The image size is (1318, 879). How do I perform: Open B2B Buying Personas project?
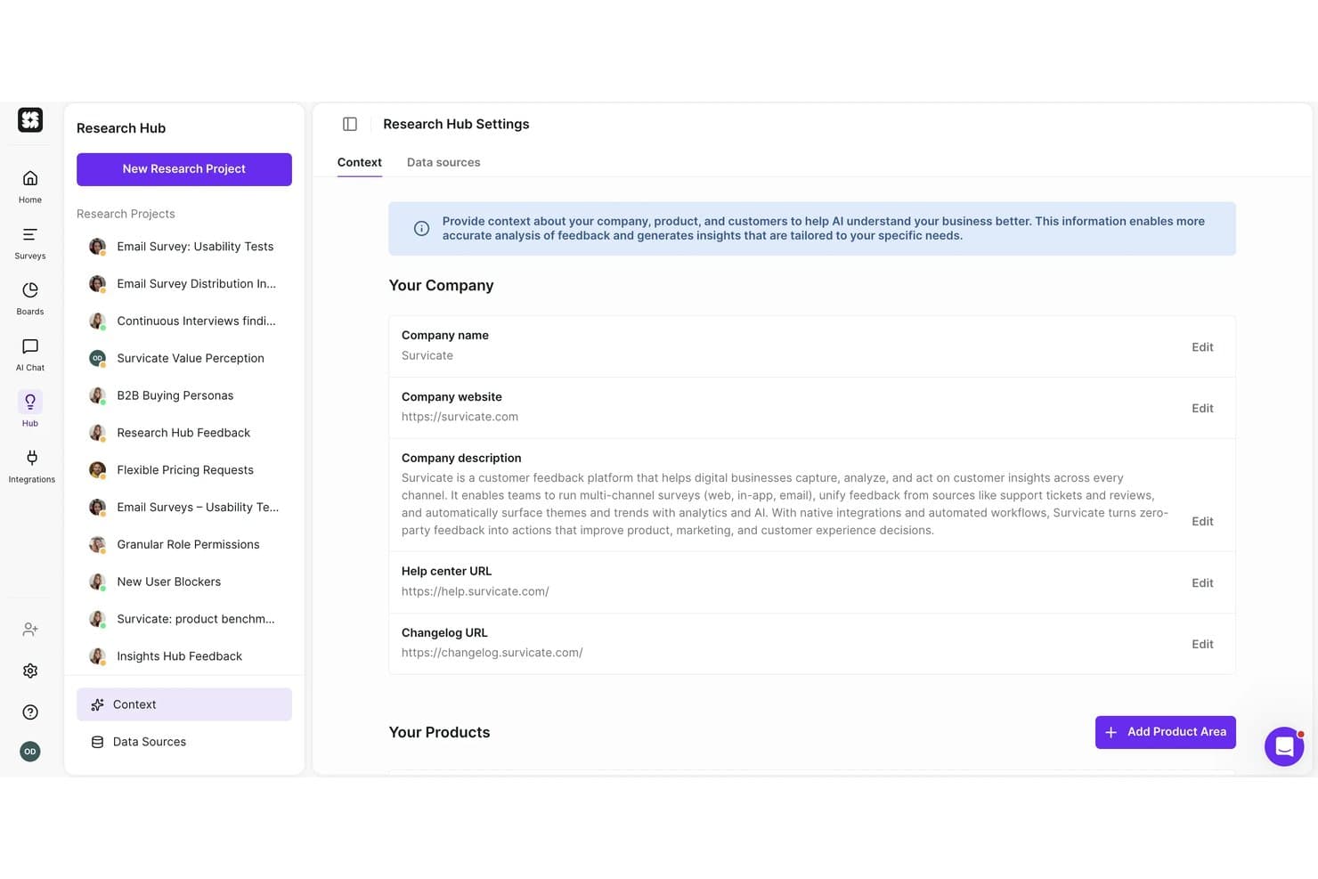(x=184, y=396)
